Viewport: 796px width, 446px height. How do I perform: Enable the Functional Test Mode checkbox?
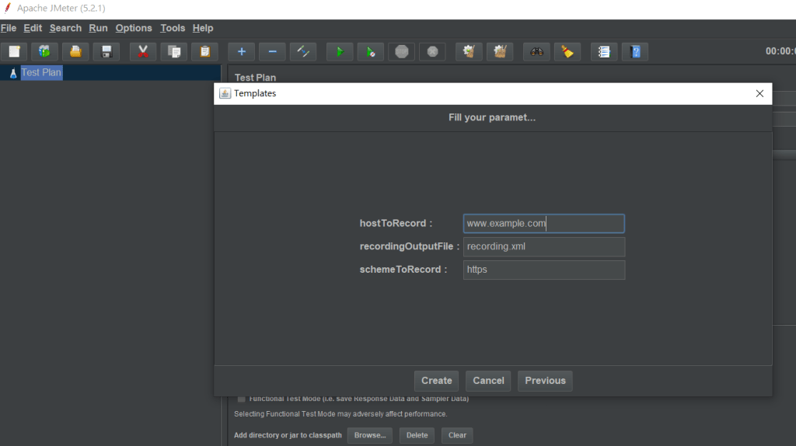click(241, 399)
